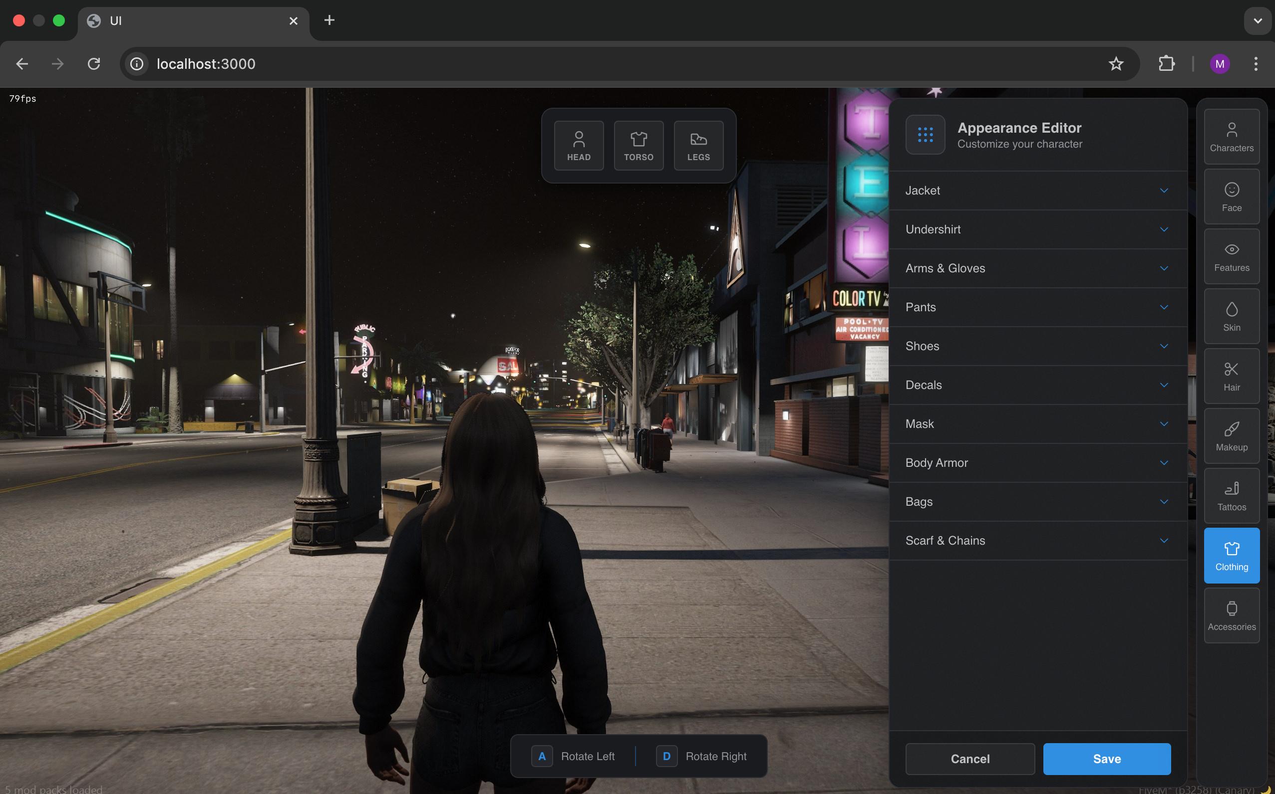
Task: Open the Accessories watch section
Action: tap(1231, 615)
